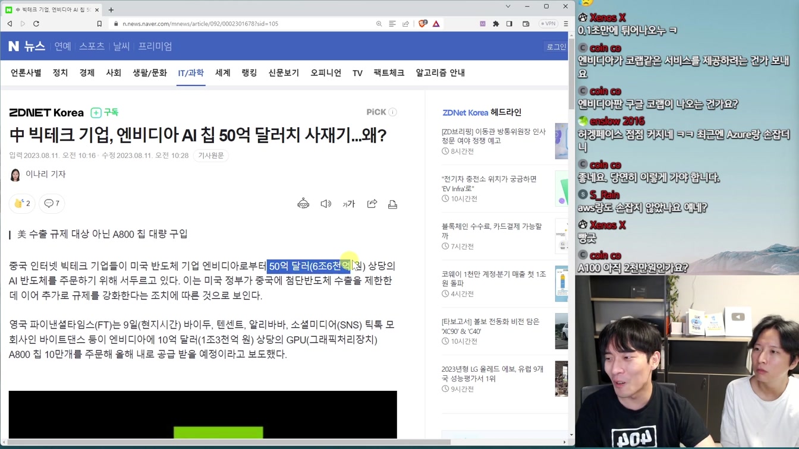Close the 中 빅테크 기업 tab
The height and width of the screenshot is (449, 799).
click(x=97, y=10)
